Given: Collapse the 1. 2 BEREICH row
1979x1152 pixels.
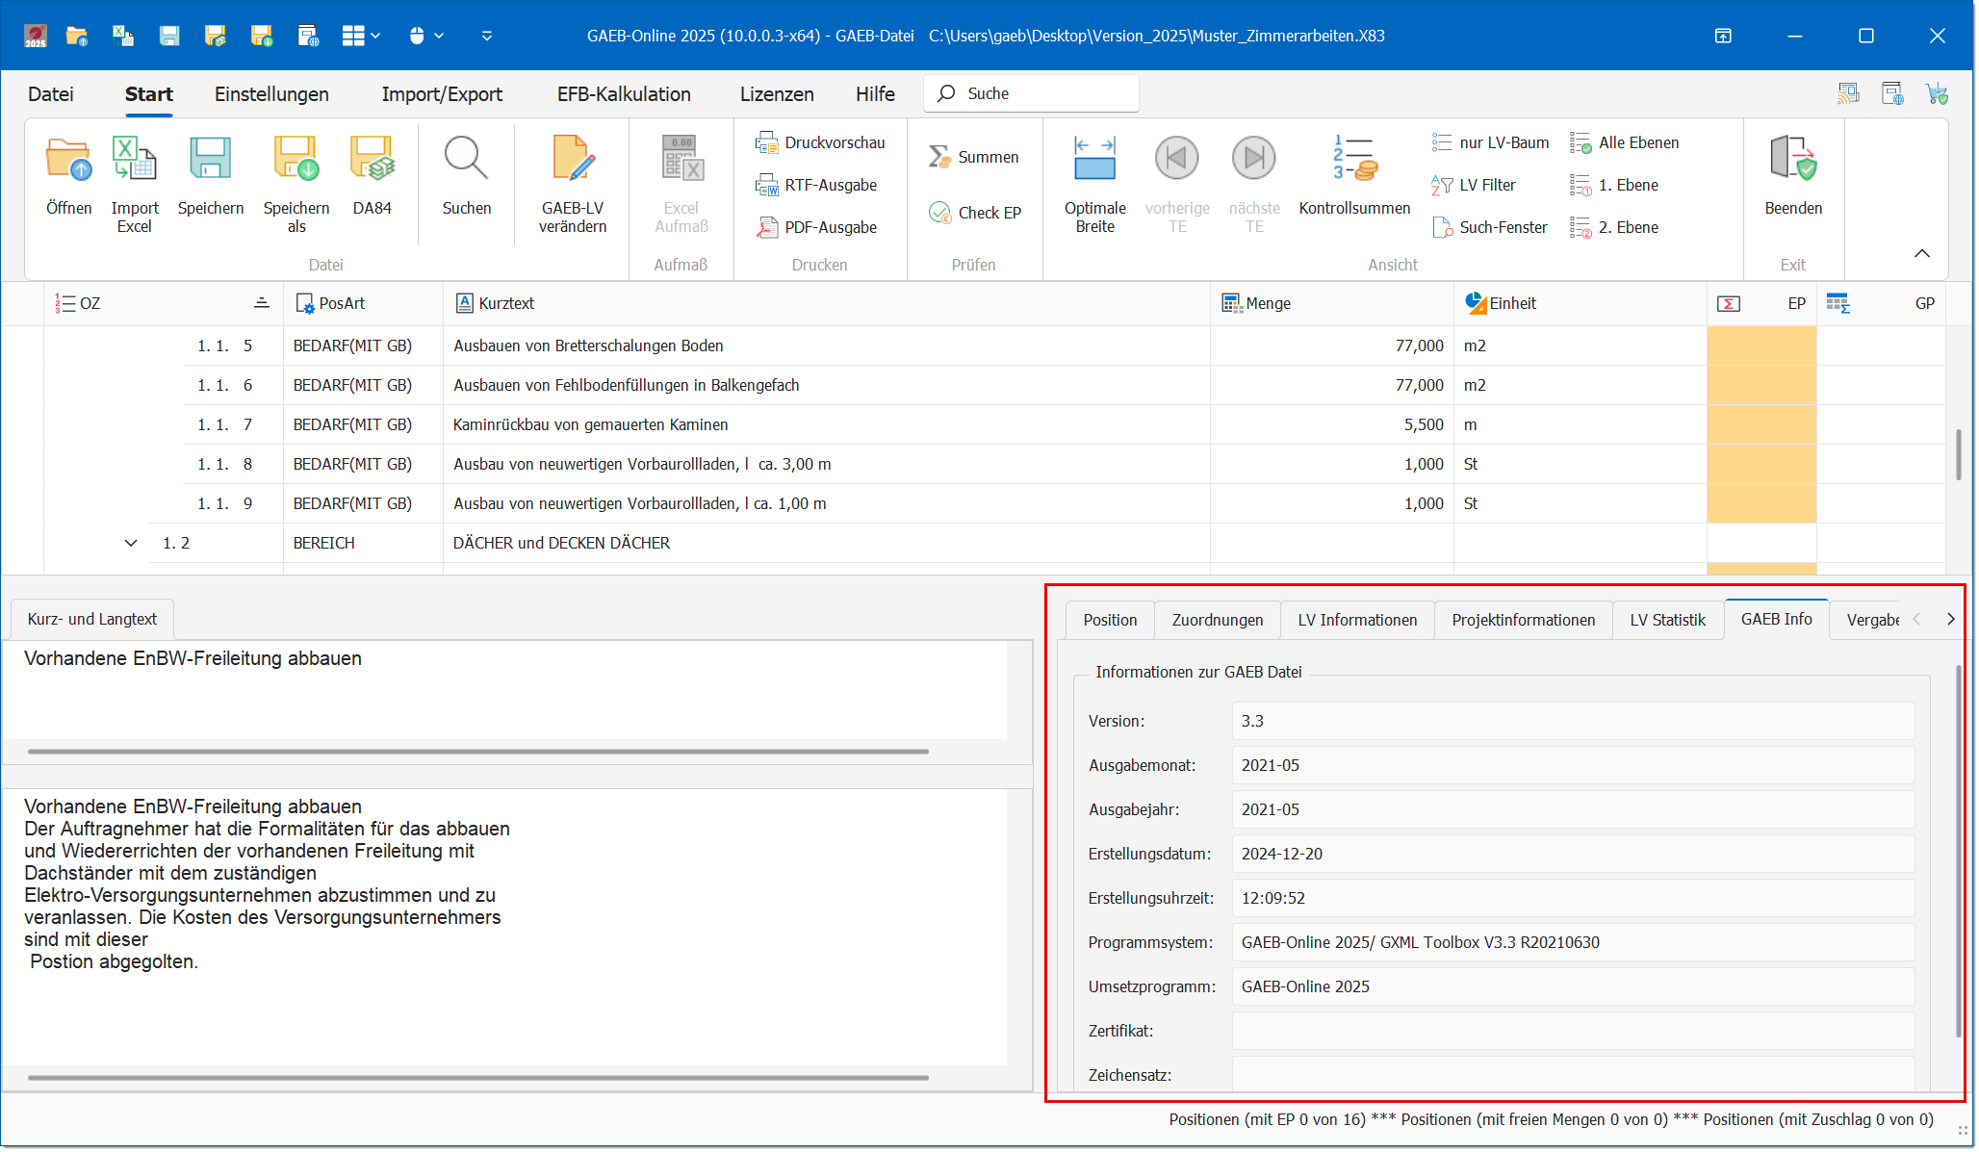Looking at the screenshot, I should click(131, 543).
